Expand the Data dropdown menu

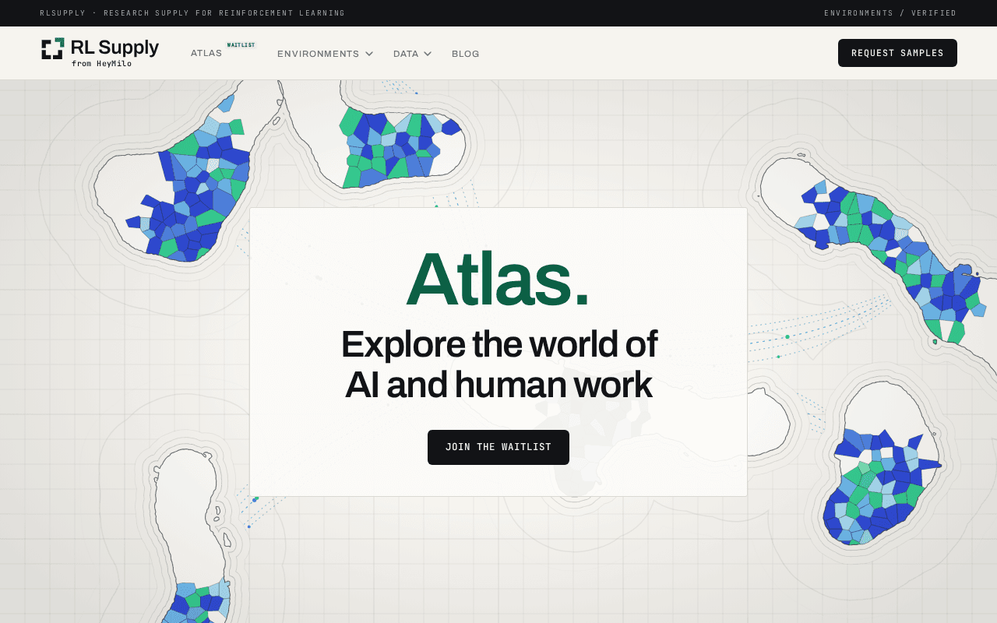(x=412, y=54)
